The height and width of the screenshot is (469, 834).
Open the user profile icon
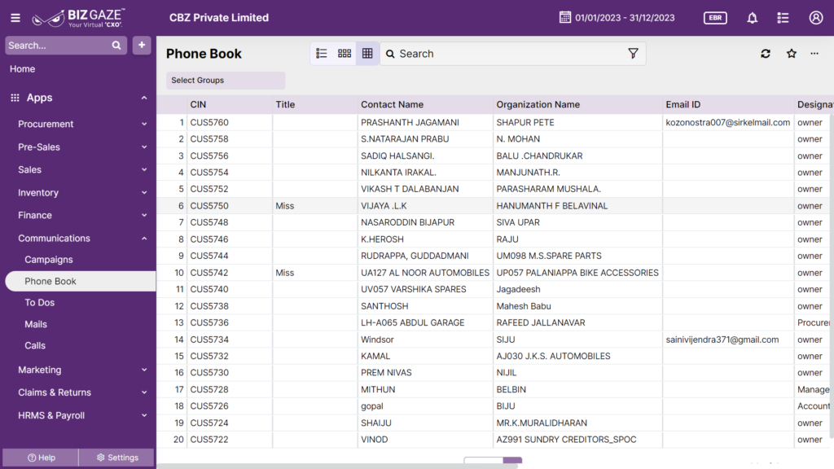tap(816, 18)
